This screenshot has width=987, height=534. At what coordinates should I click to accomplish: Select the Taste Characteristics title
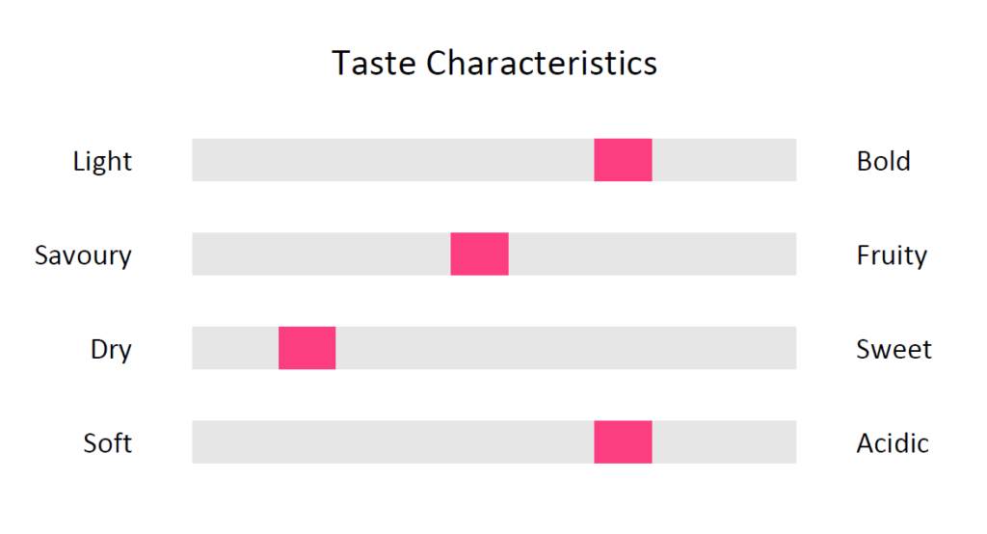pos(494,63)
